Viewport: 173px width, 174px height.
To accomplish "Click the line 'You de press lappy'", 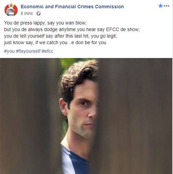I will [x=45, y=23].
